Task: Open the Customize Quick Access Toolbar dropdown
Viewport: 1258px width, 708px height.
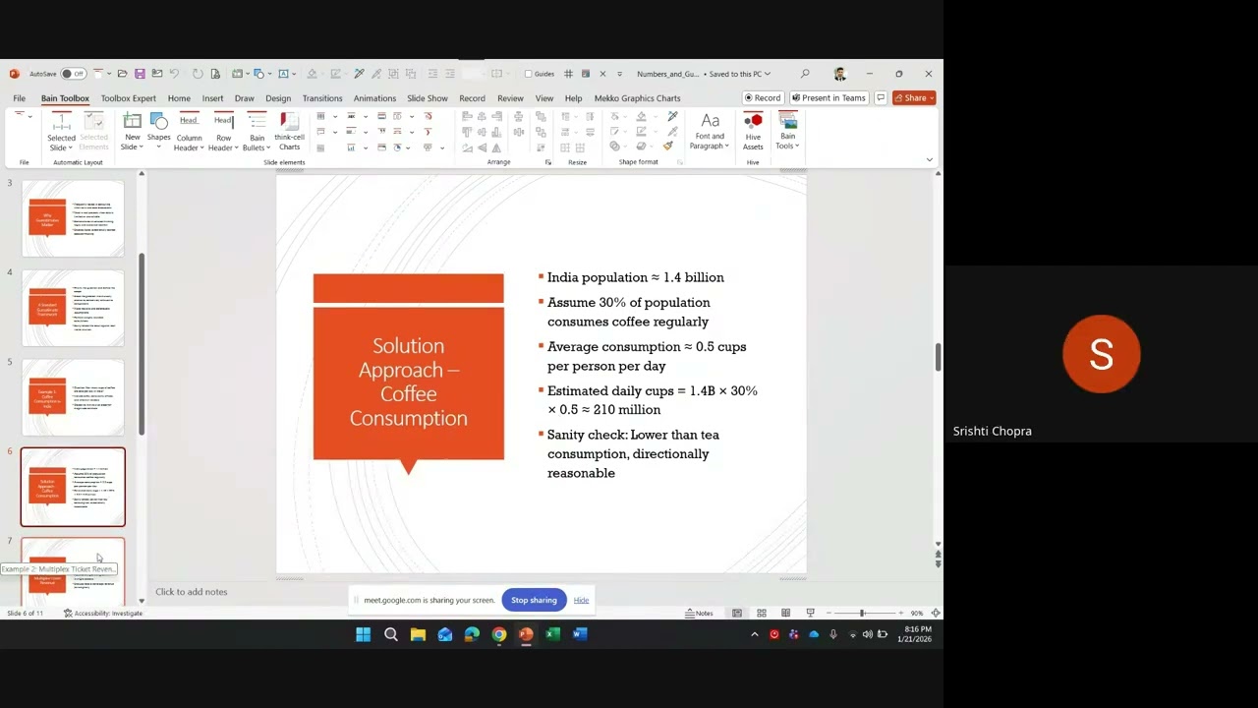Action: [619, 74]
